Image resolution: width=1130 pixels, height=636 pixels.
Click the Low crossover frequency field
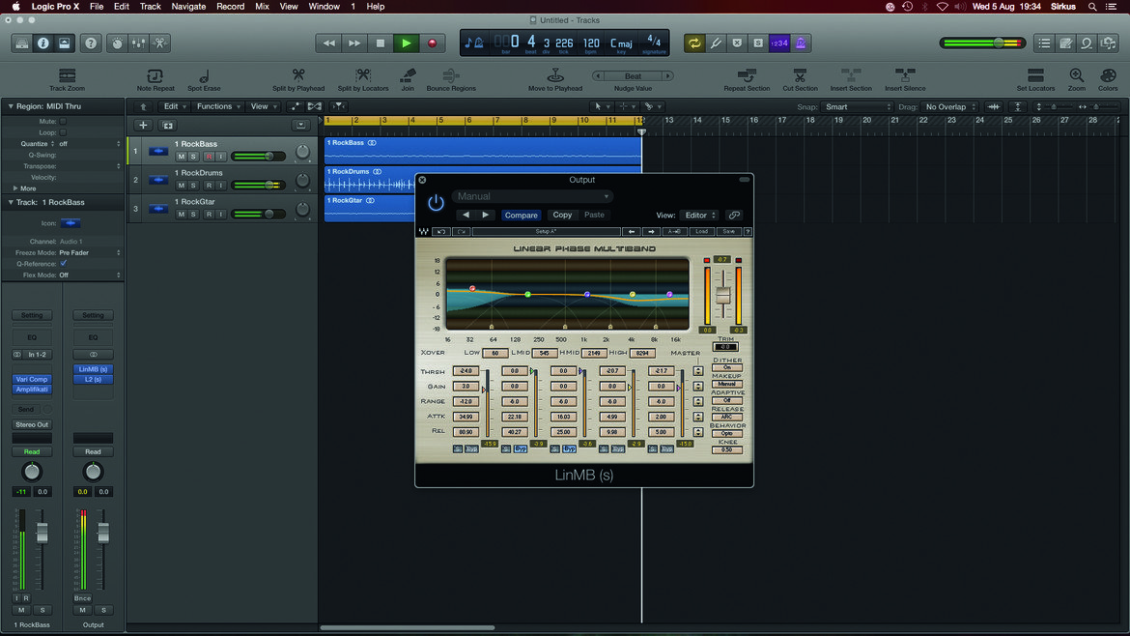coord(494,354)
